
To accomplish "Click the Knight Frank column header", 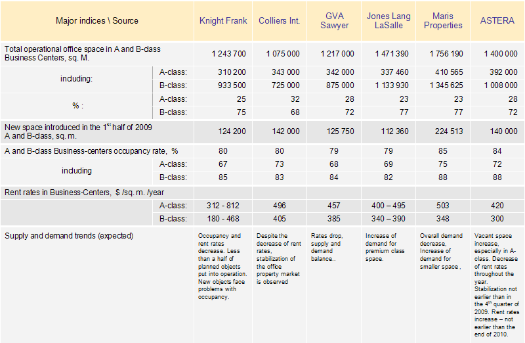I will pos(223,21).
